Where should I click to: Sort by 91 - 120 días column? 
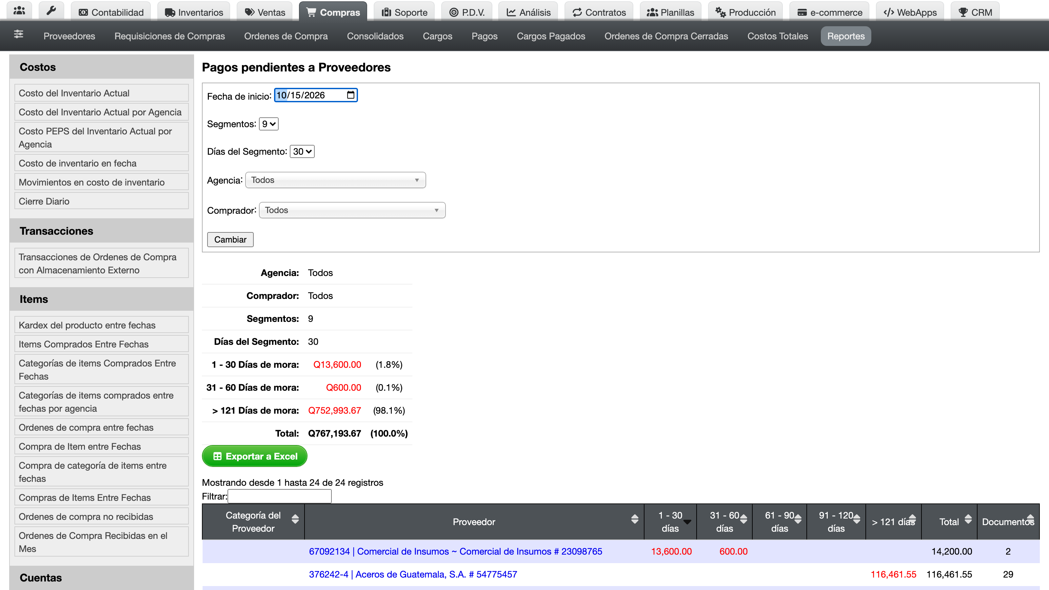(x=857, y=519)
